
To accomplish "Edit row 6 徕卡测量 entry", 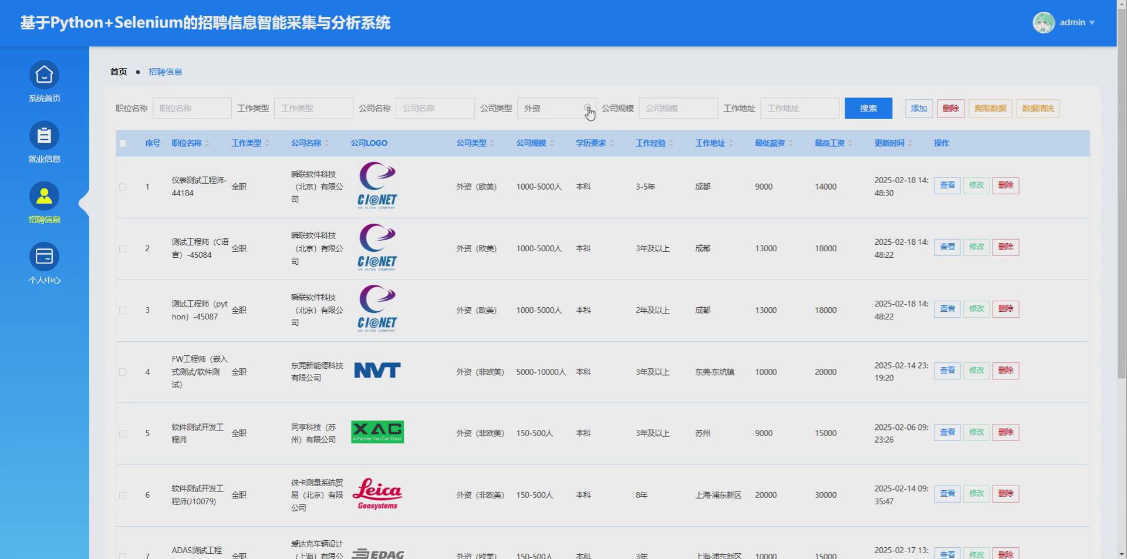I will [976, 493].
